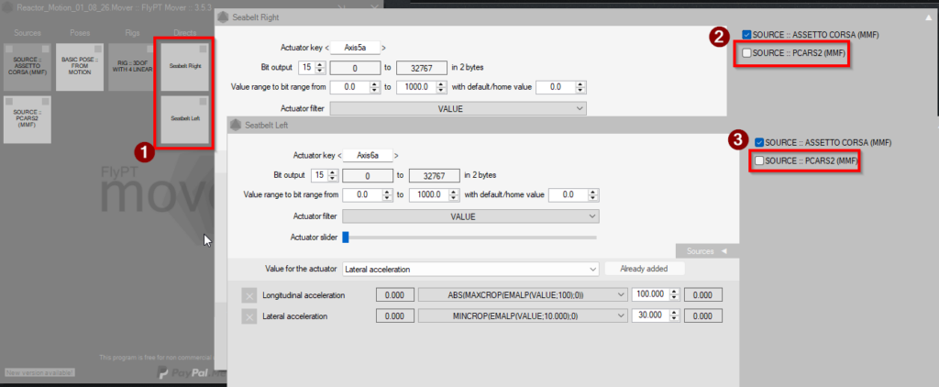This screenshot has height=387, width=939.
Task: Open the SOURCE :: PCARS2 (MMF) module tile
Action: (27, 119)
